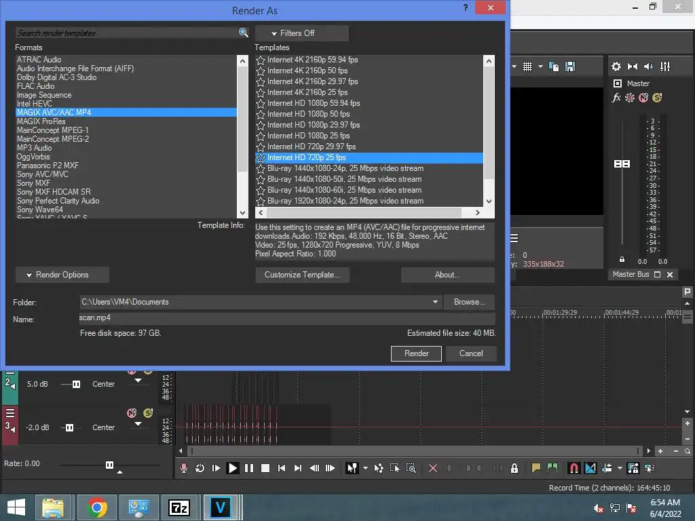695x521 pixels.
Task: Click the Play button
Action: pos(232,468)
